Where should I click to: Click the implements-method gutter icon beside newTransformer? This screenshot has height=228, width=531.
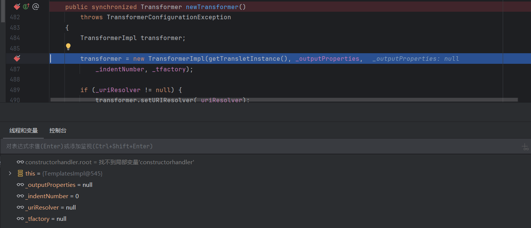(x=26, y=6)
